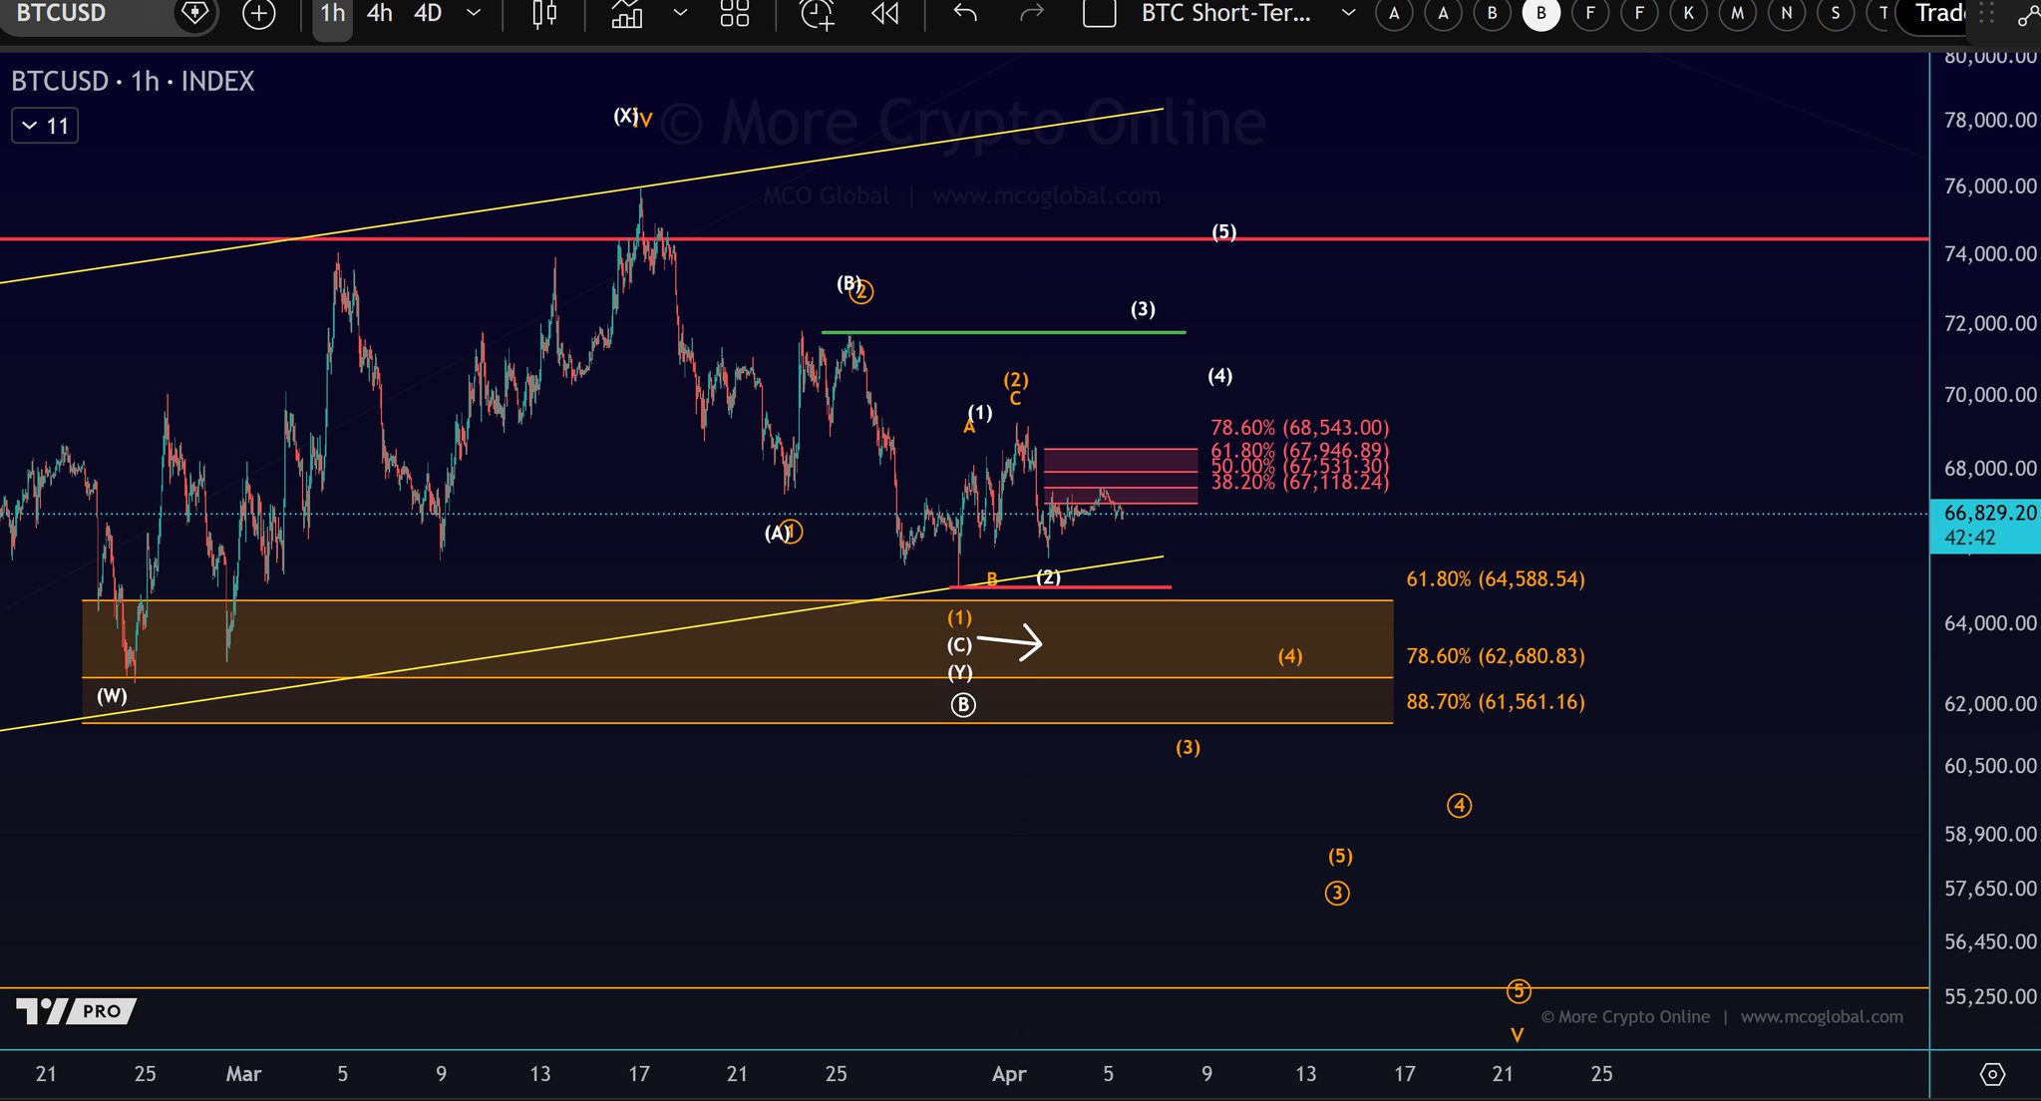Image resolution: width=2041 pixels, height=1101 pixels.
Task: Create a new alert with the clock icon
Action: pos(817,14)
